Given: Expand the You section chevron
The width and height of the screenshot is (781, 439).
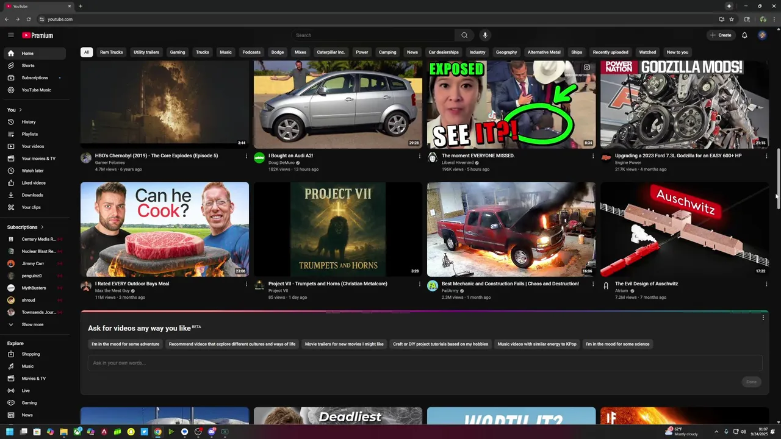Looking at the screenshot, I should tap(20, 110).
